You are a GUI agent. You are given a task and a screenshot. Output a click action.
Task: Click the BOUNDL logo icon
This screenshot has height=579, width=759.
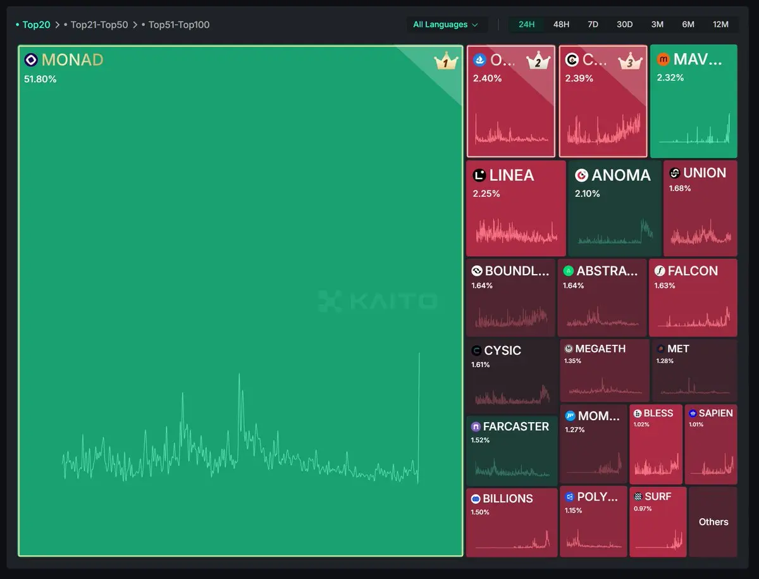click(477, 271)
